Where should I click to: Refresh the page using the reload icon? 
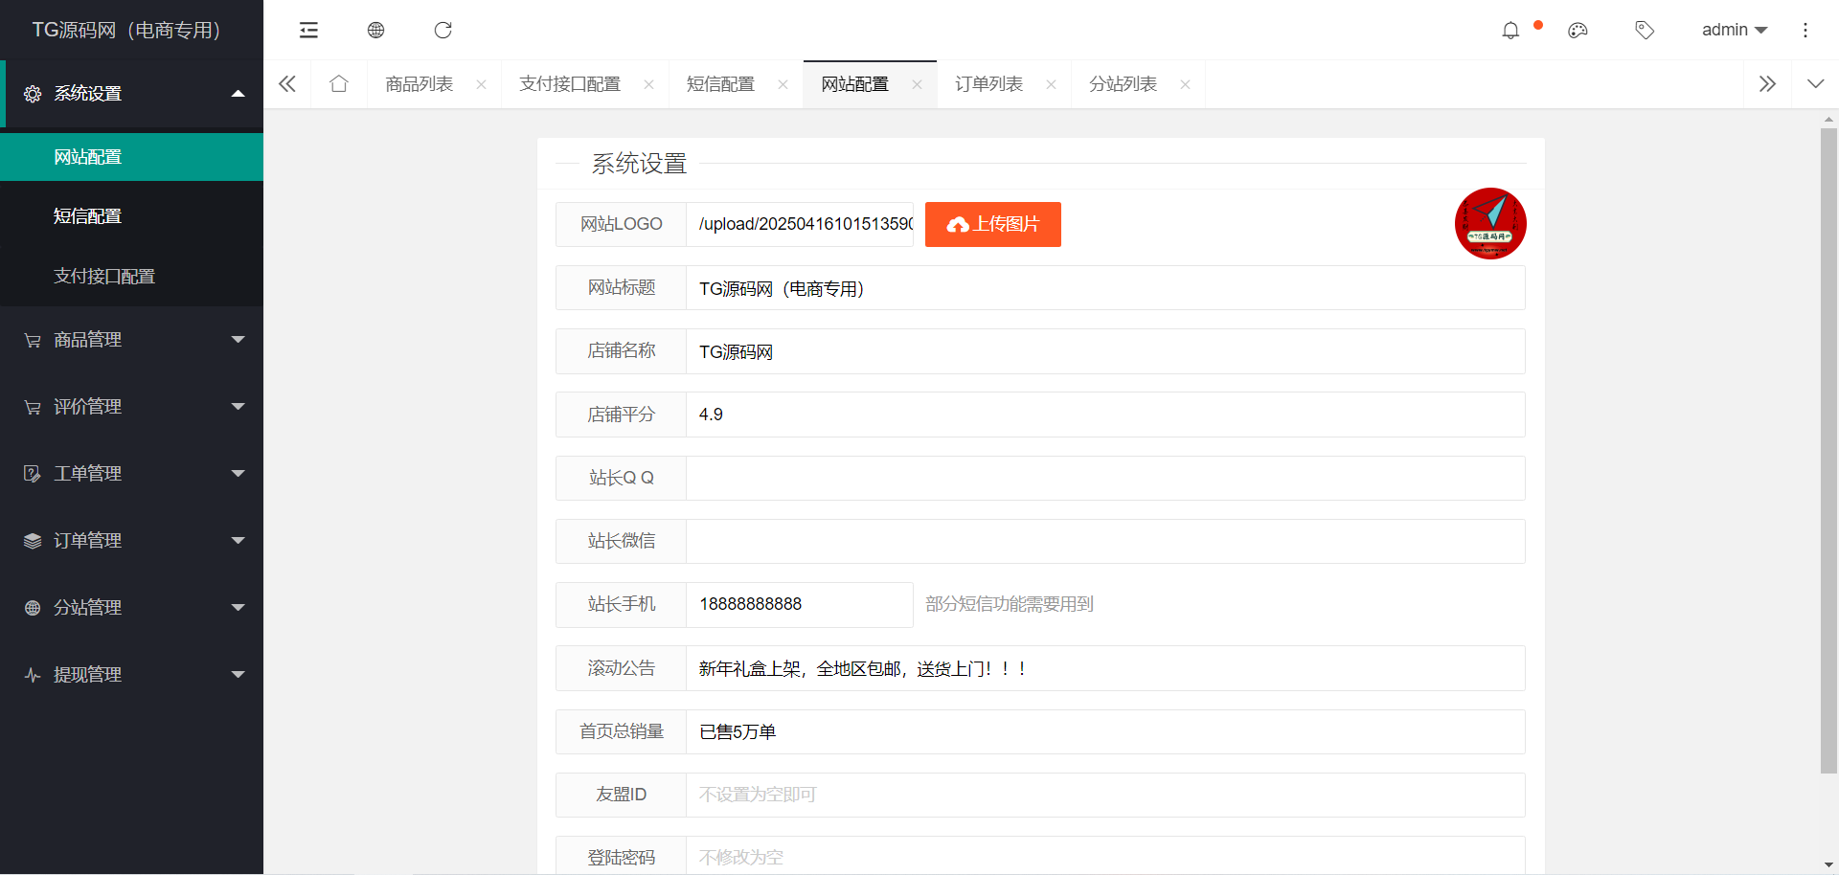pos(443,31)
